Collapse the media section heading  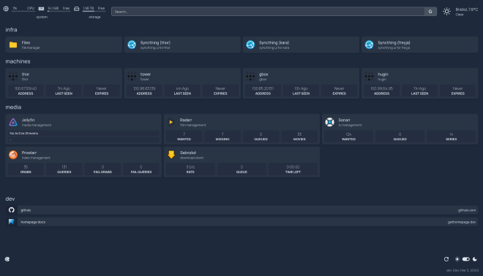point(13,107)
